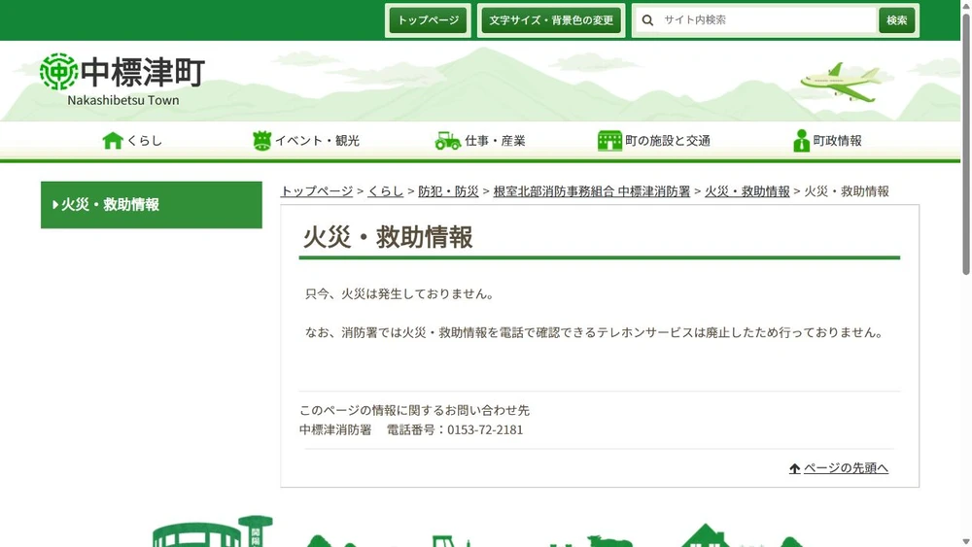Viewport: 972px width, 547px height.
Task: Click the up arrow icon beside ページの先頭へ
Action: click(x=795, y=468)
